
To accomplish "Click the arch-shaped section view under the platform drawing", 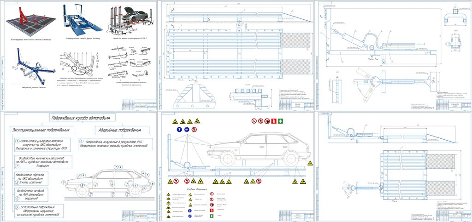I will click(194, 96).
